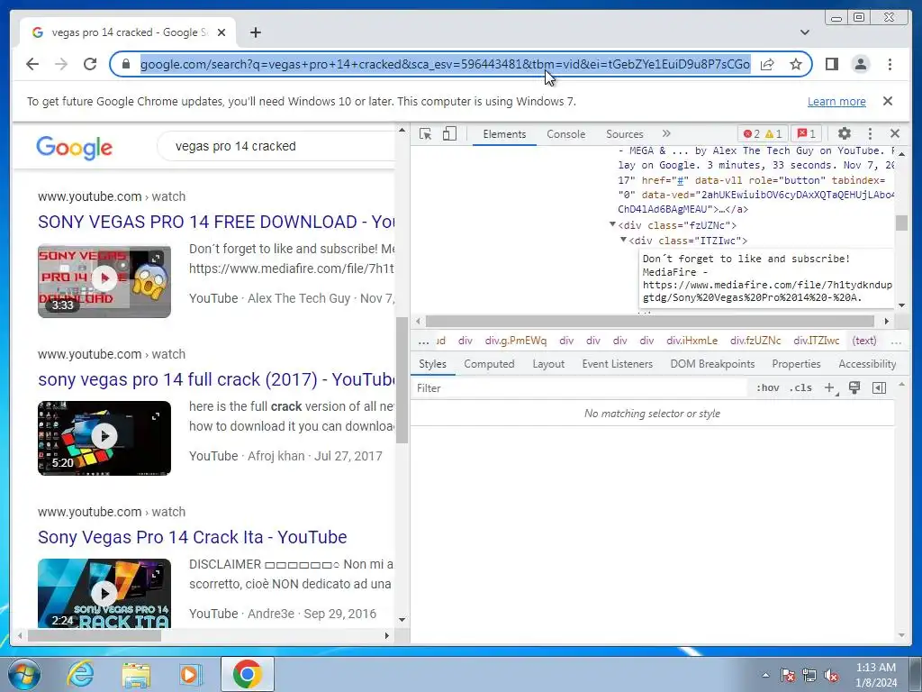Viewport: 922px width, 692px height.
Task: Toggle rendering emulations paintbrush icon
Action: pos(854,387)
